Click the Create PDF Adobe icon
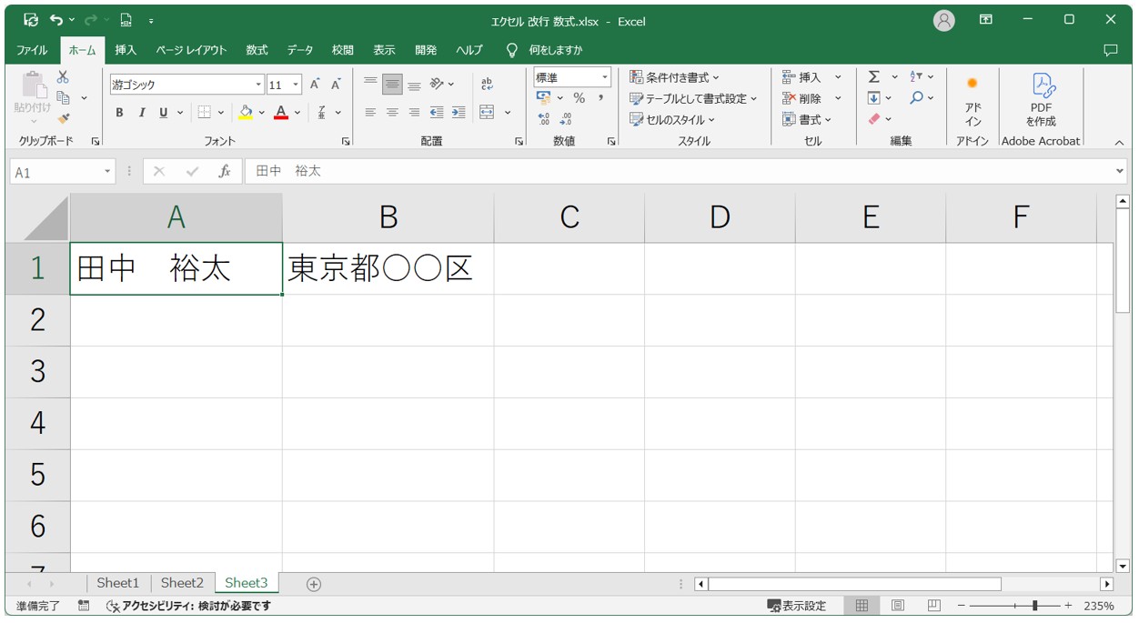 coord(1041,98)
